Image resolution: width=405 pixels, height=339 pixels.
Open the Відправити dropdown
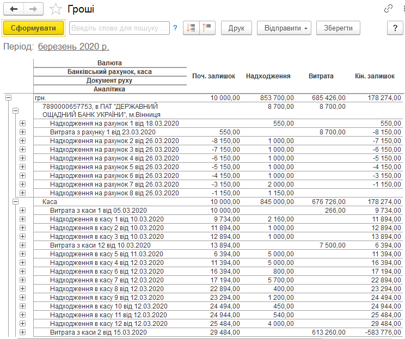tap(284, 28)
